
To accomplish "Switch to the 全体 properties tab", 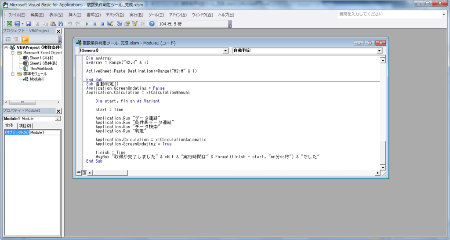I will pyautogui.click(x=10, y=125).
